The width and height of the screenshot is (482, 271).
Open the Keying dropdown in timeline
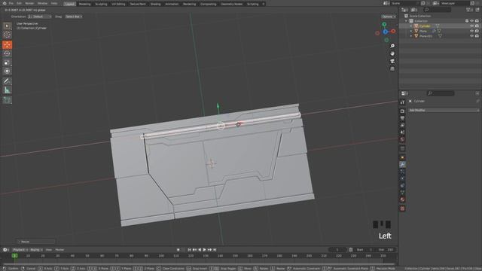pos(36,250)
